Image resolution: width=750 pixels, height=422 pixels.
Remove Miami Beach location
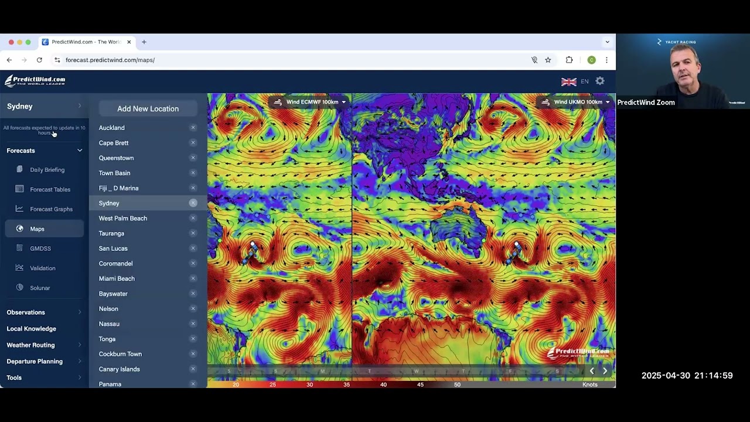coord(193,278)
